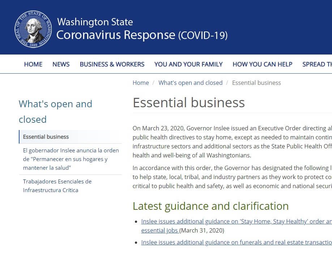This screenshot has height=256, width=332.
Task: Select YOU AND YOUR FAMILY in navigation
Action: click(x=188, y=64)
